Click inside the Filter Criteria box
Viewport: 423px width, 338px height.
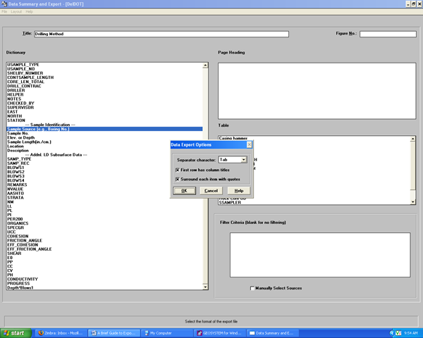[320, 255]
